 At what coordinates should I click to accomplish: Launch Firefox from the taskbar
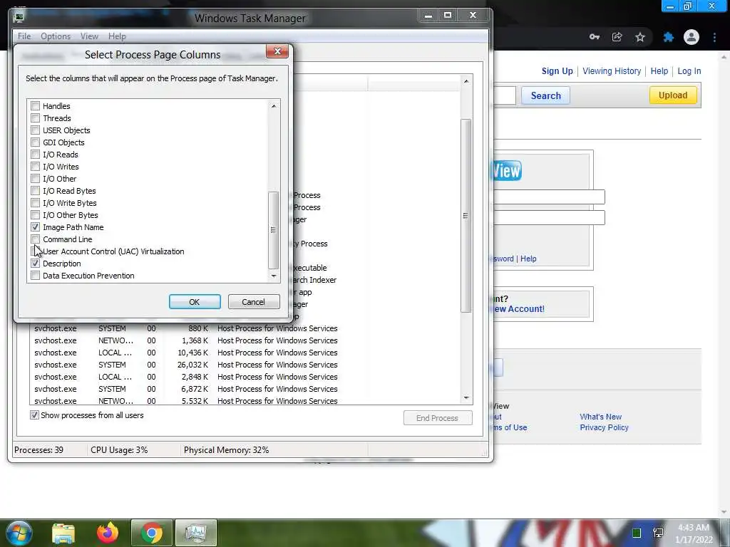click(x=108, y=533)
